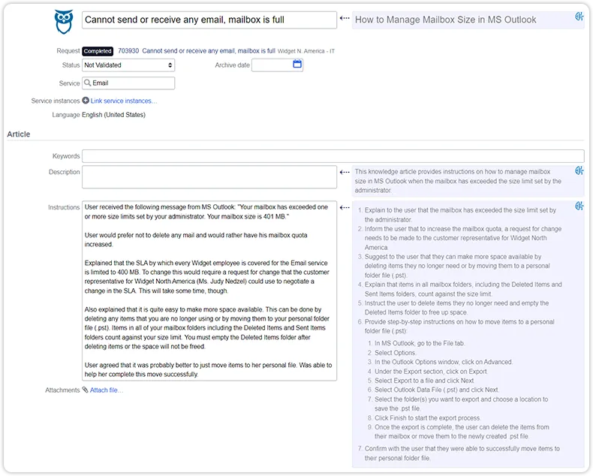
Task: Click the Completed status badge
Action: point(98,51)
